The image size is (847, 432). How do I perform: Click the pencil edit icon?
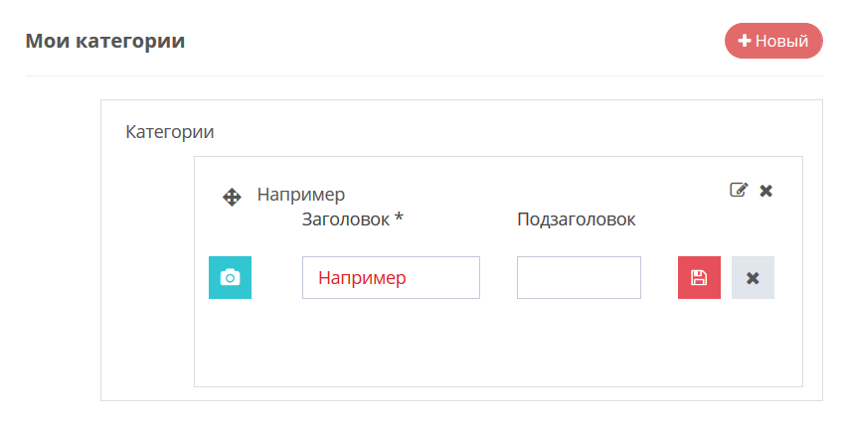tap(738, 190)
